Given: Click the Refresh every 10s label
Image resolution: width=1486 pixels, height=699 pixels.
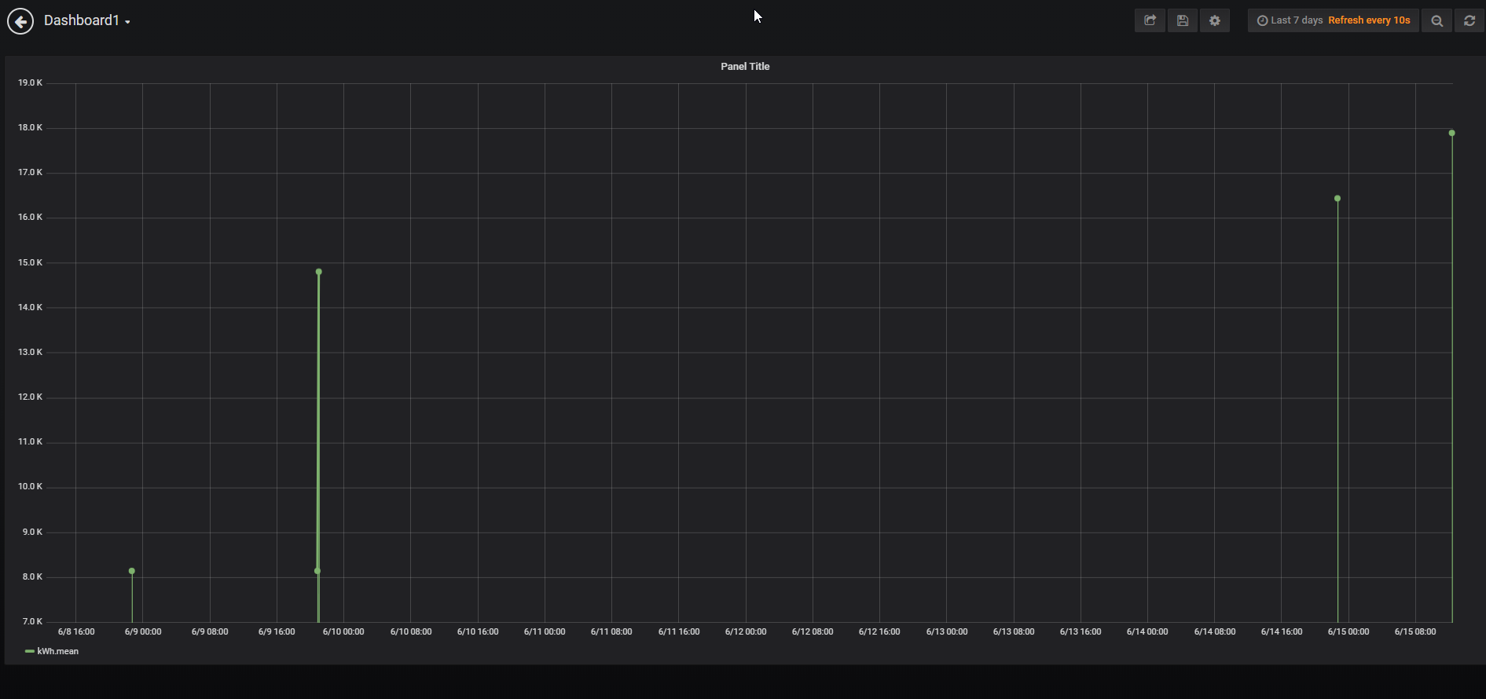Looking at the screenshot, I should (1369, 20).
